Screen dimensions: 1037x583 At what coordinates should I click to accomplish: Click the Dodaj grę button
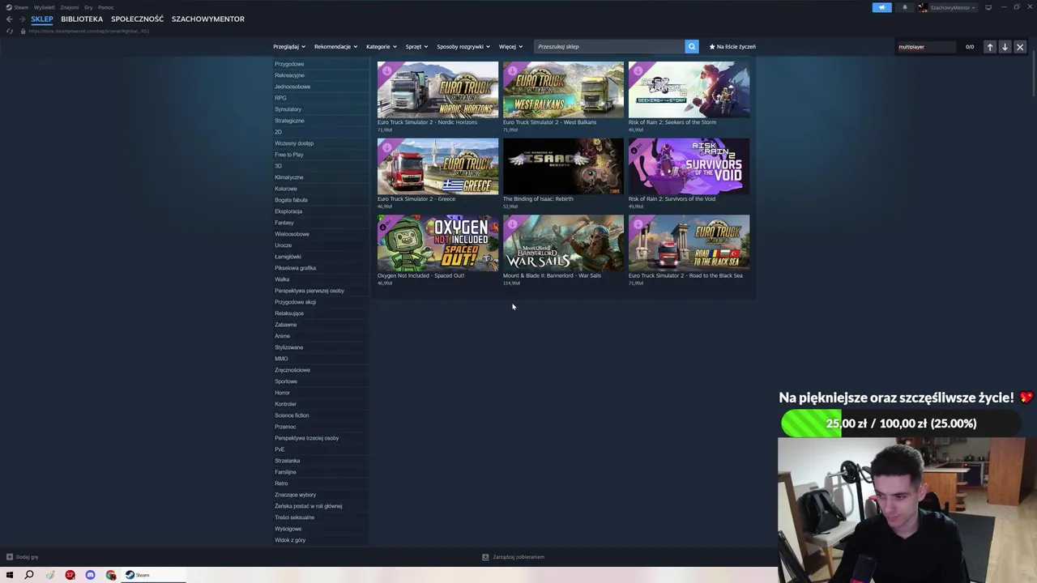[23, 557]
